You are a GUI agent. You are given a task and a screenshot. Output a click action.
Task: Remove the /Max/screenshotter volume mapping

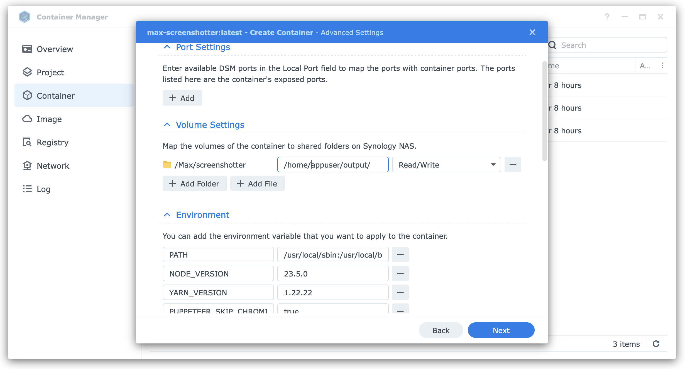click(513, 164)
